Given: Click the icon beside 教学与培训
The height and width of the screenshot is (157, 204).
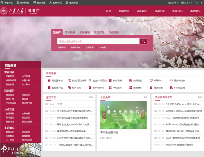Looking at the screenshot, I should (90, 88).
